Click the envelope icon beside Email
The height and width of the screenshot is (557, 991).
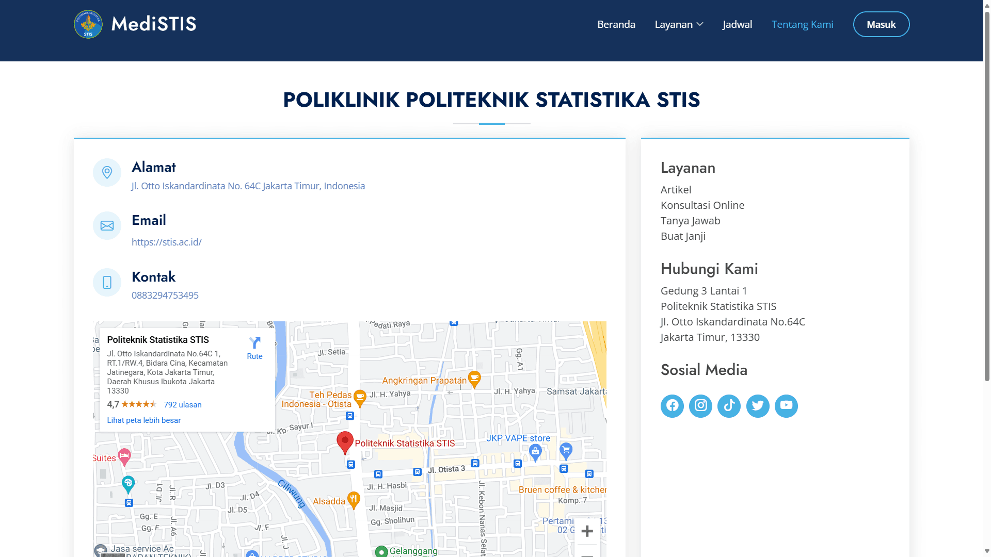click(107, 225)
